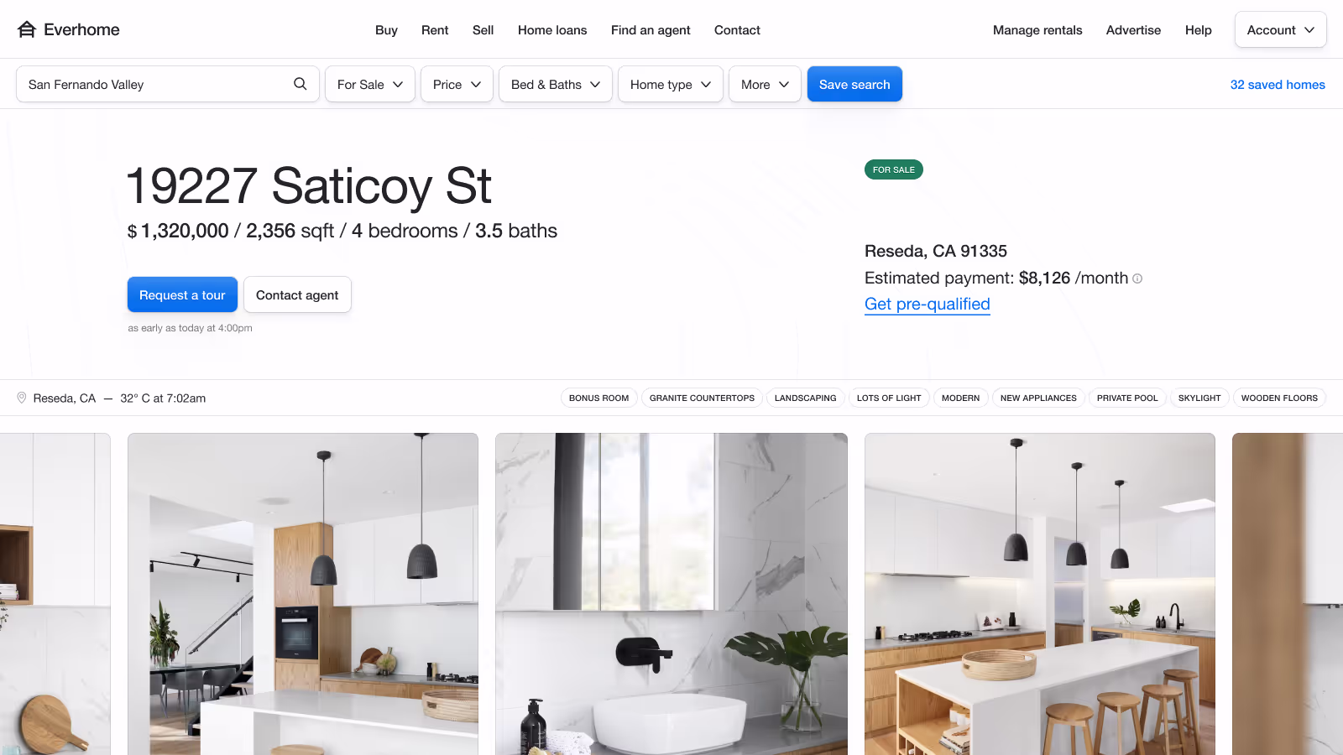Open the Price filter dropdown
Viewport: 1343px width, 755px height.
(457, 84)
